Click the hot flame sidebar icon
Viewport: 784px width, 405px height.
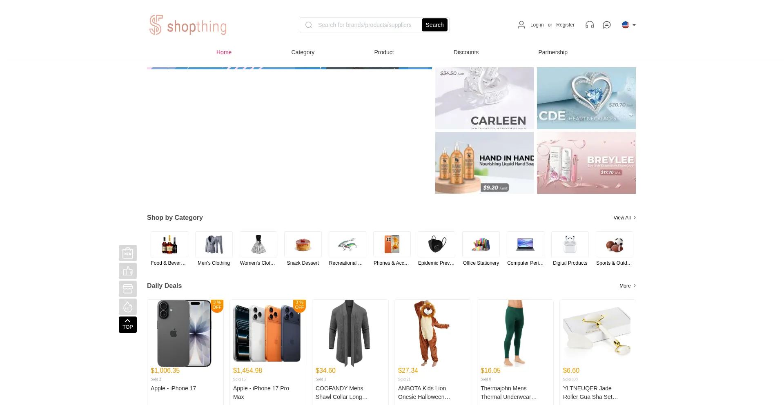(x=128, y=307)
